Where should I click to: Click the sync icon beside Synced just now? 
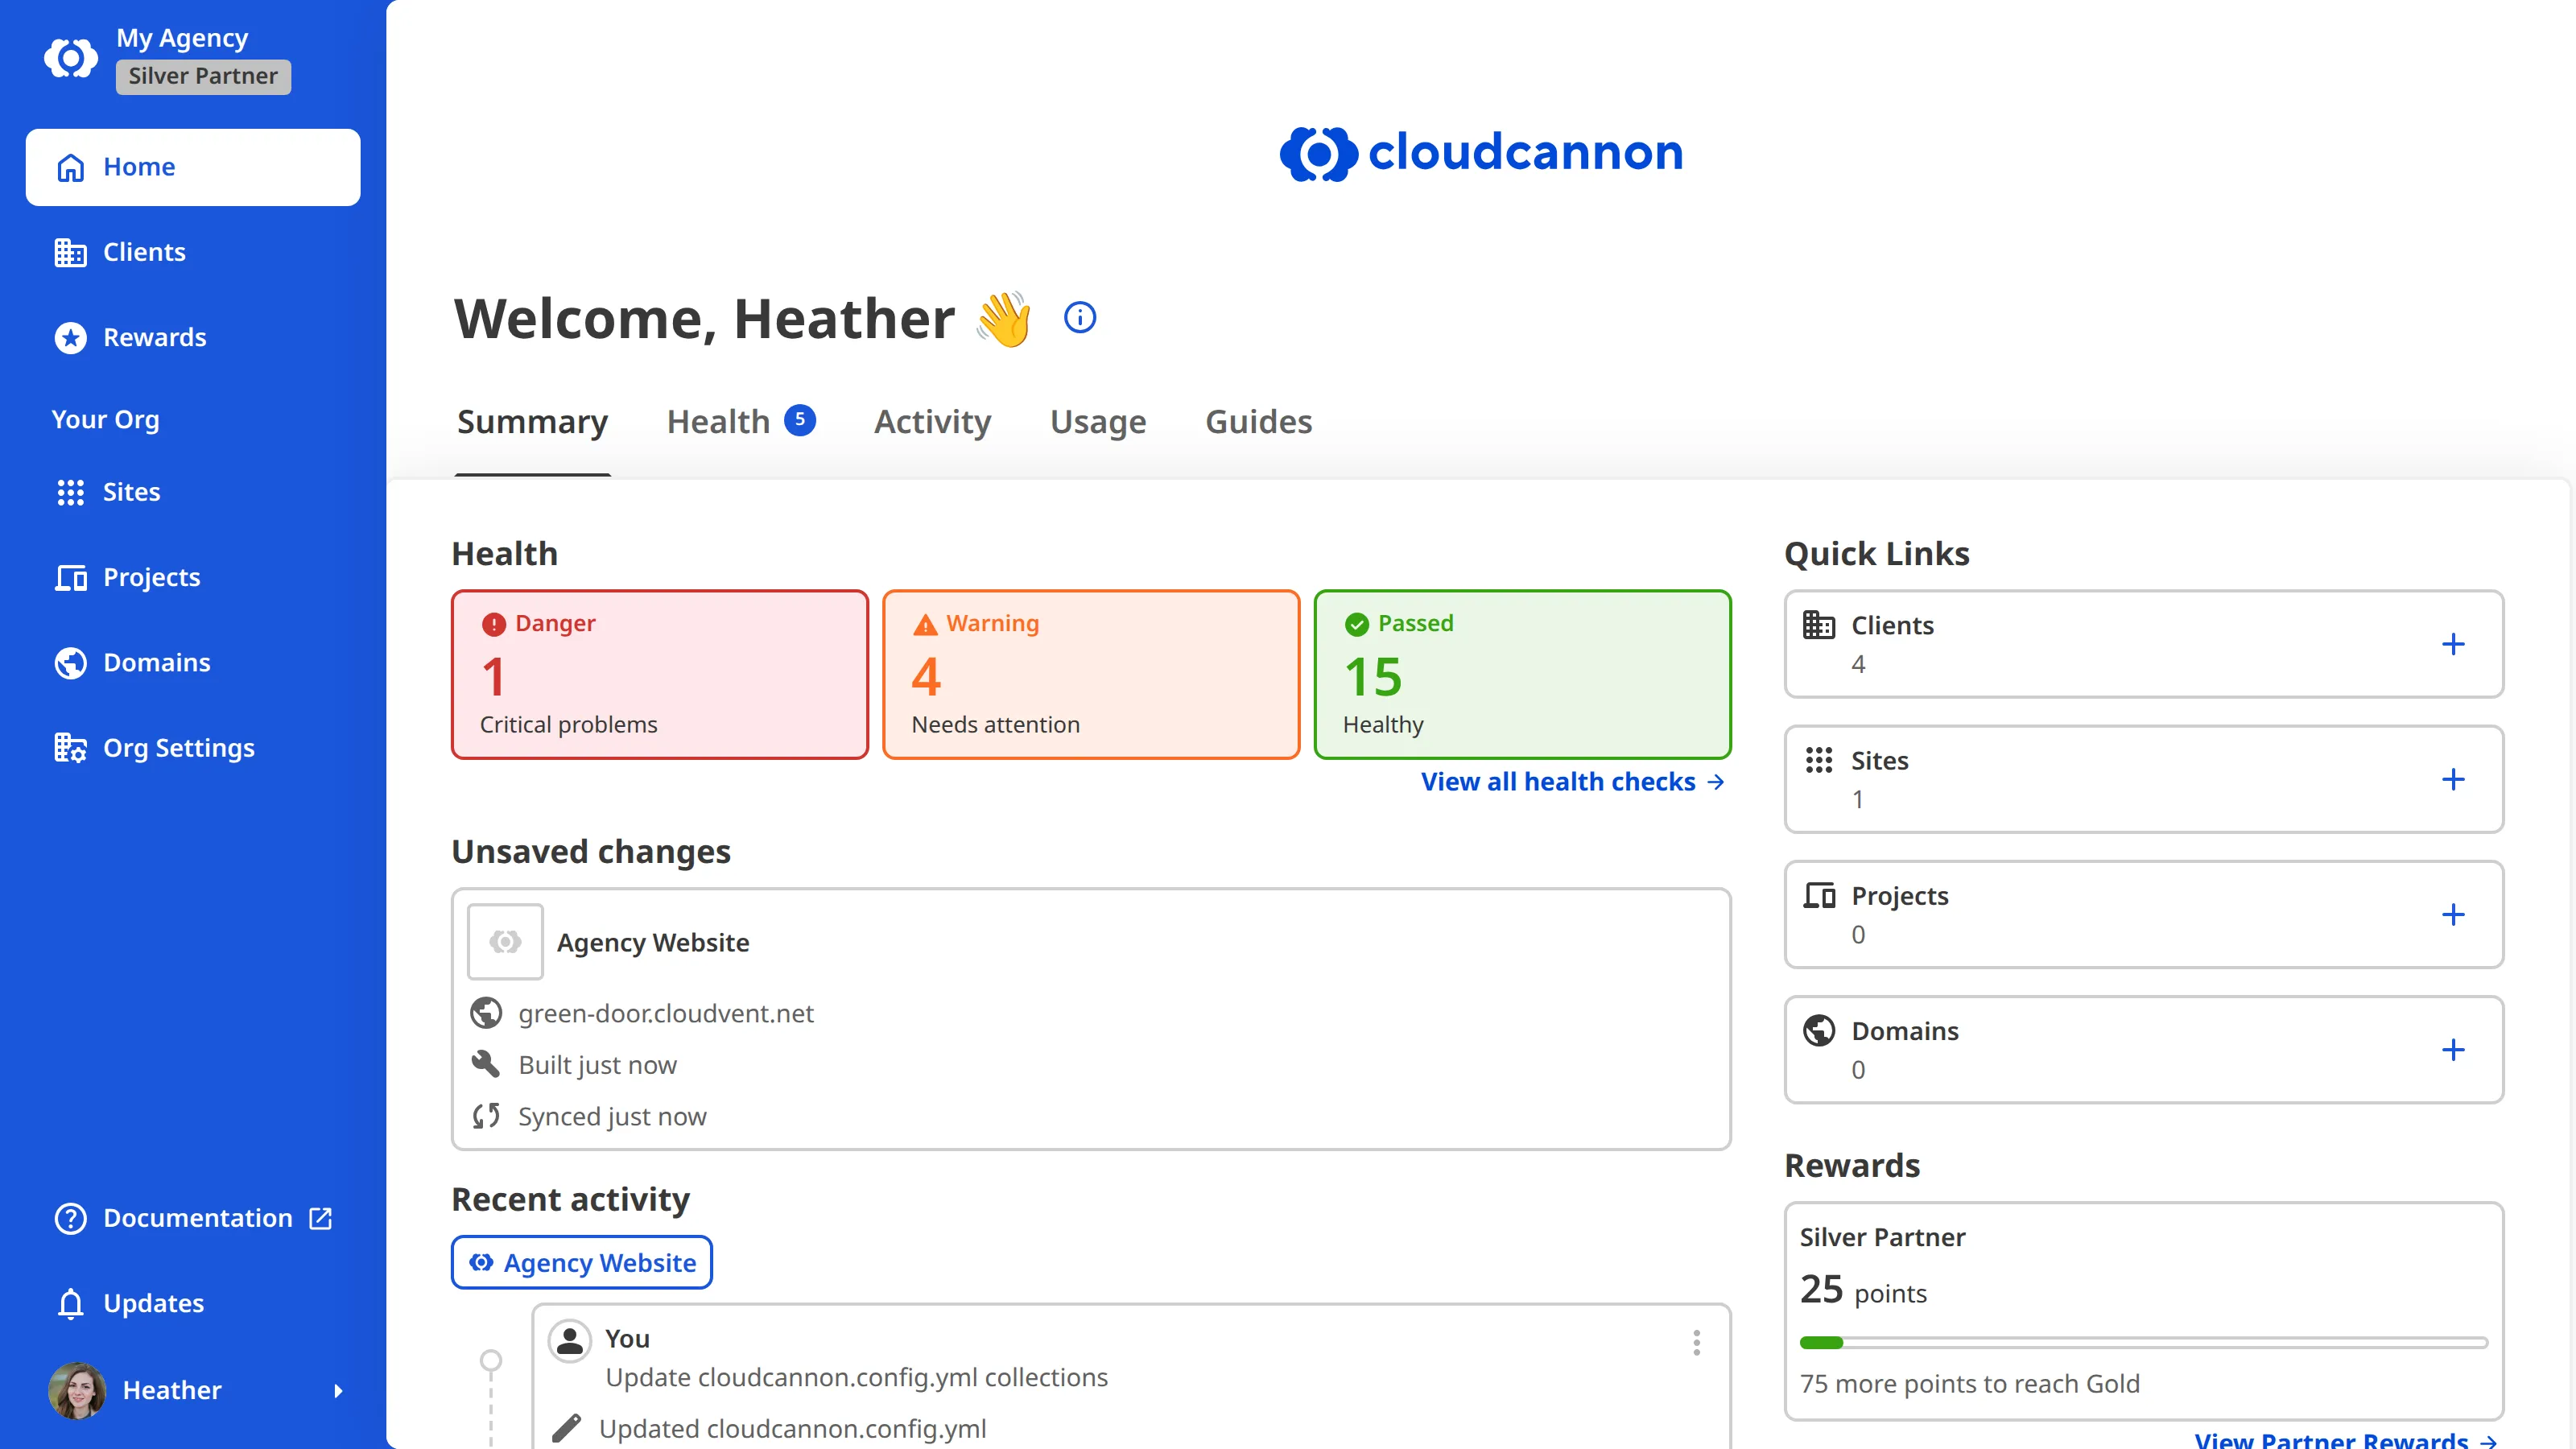(x=486, y=1116)
